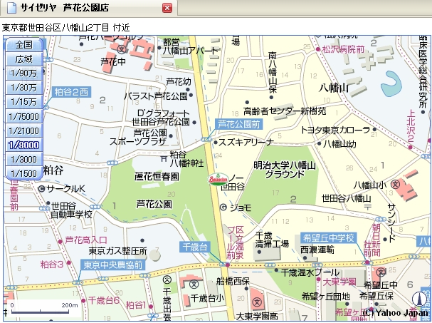Click the 粕谷2西 intersection label
The width and height of the screenshot is (432, 323).
[71, 92]
